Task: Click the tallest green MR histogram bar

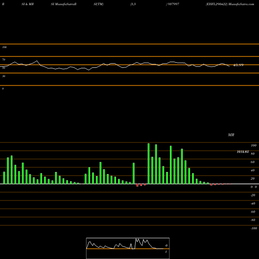Action: [149, 164]
